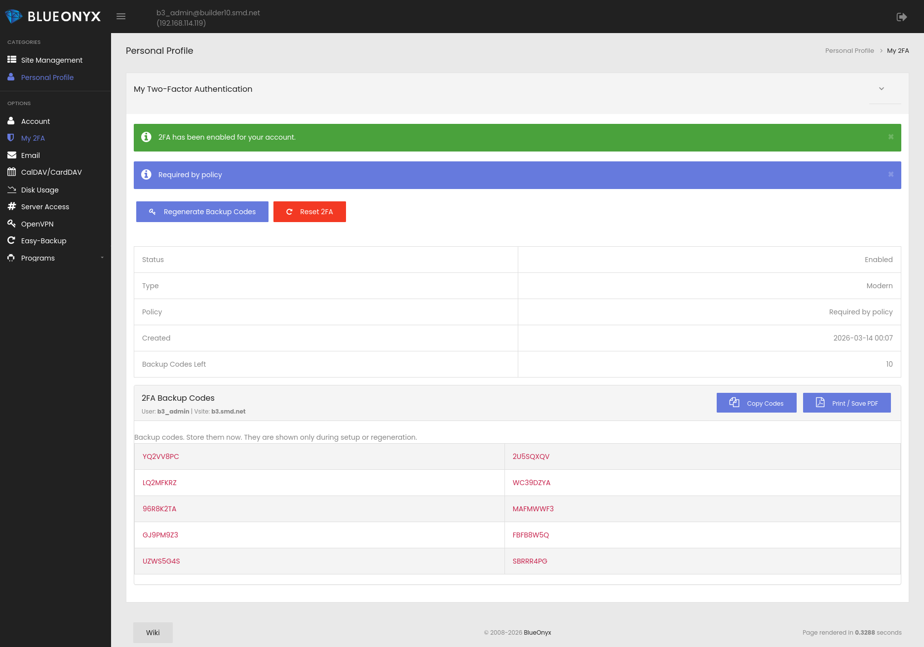Open the Account option in sidebar
Viewport: 924px width, 647px height.
[36, 121]
